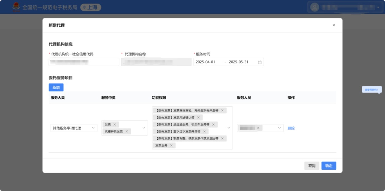Expand the 服务中类 dropdown arrow

coord(144,128)
